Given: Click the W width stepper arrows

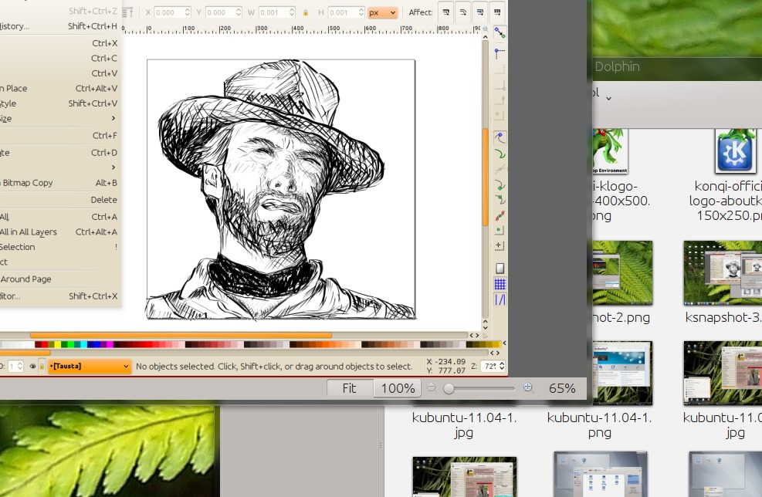Looking at the screenshot, I should click(x=292, y=12).
